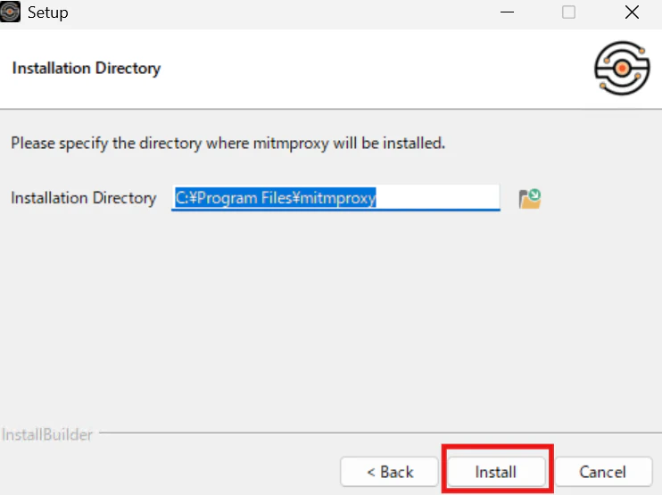
Task: Cancel the mitmproxy setup
Action: coord(603,472)
